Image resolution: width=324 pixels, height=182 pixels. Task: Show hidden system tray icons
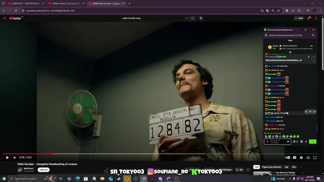click(290, 179)
